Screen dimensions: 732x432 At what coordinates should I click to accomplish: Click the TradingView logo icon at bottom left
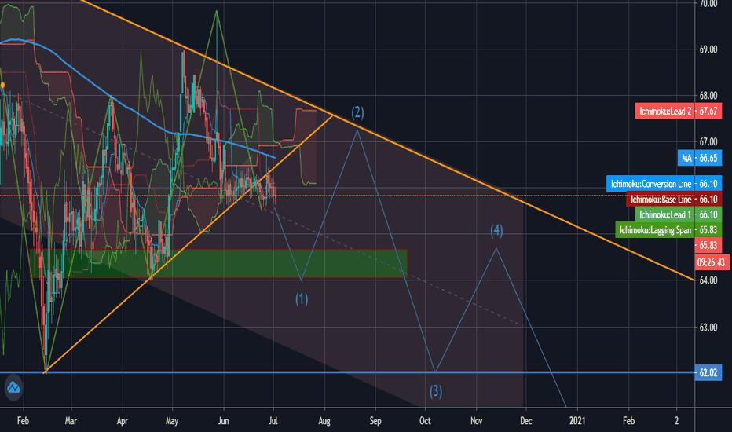pyautogui.click(x=13, y=387)
